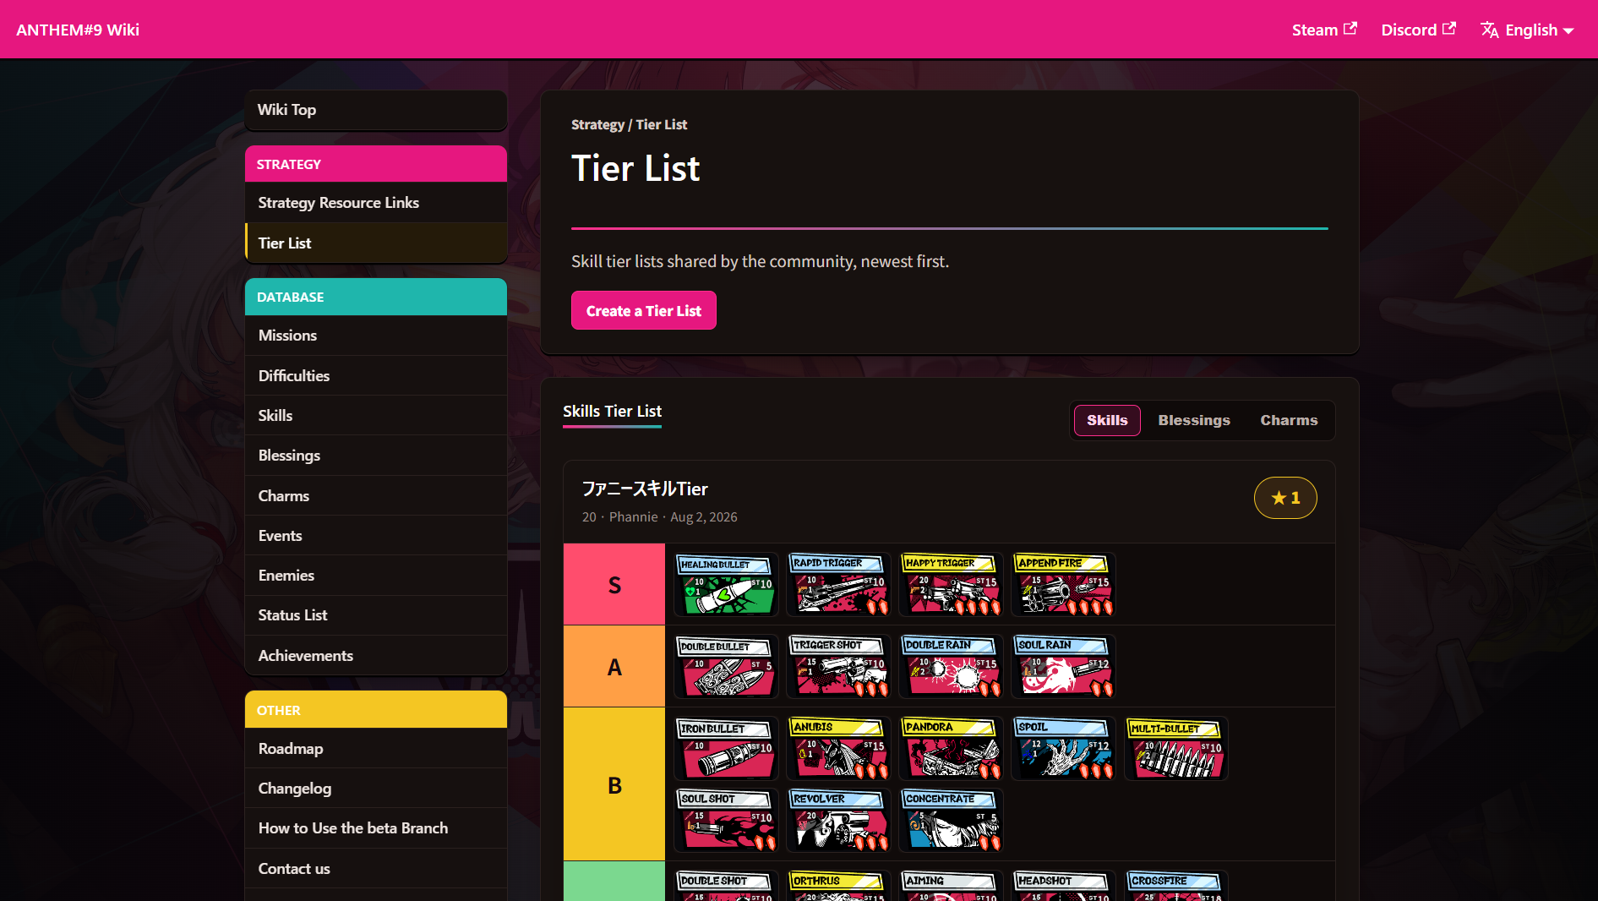
Task: Open the Contact us page
Action: (x=376, y=869)
